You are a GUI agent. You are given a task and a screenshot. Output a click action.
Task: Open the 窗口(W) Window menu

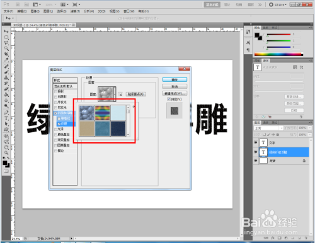pos(129,11)
